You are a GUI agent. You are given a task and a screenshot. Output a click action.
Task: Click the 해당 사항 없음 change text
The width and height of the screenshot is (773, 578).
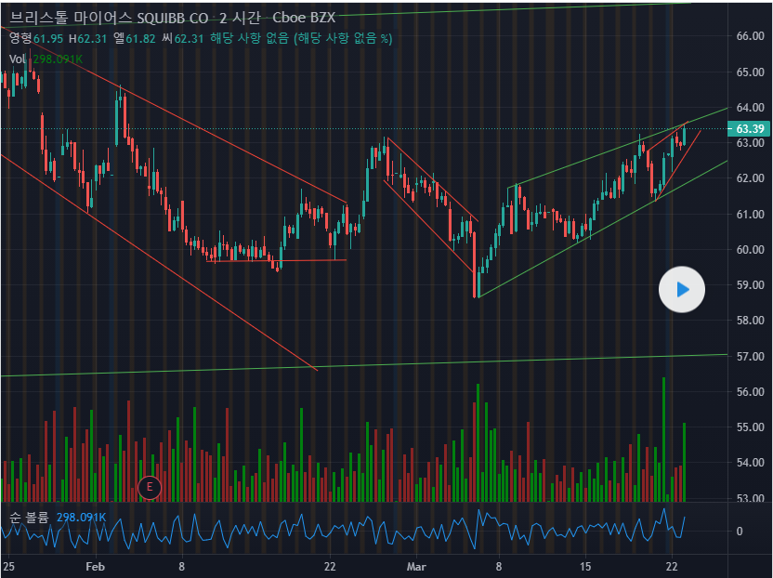click(301, 38)
